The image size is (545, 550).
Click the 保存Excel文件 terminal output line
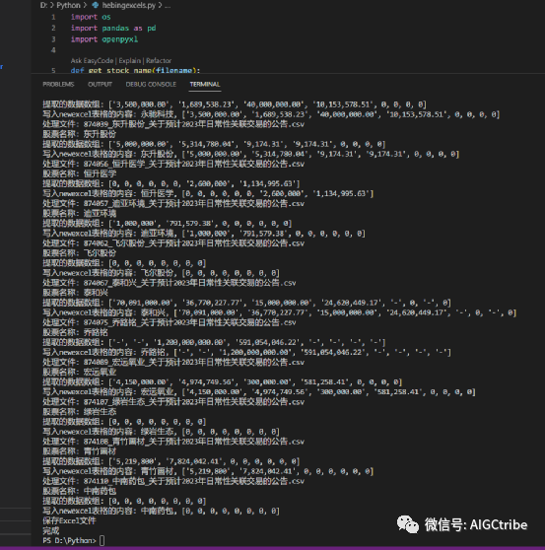tap(69, 520)
